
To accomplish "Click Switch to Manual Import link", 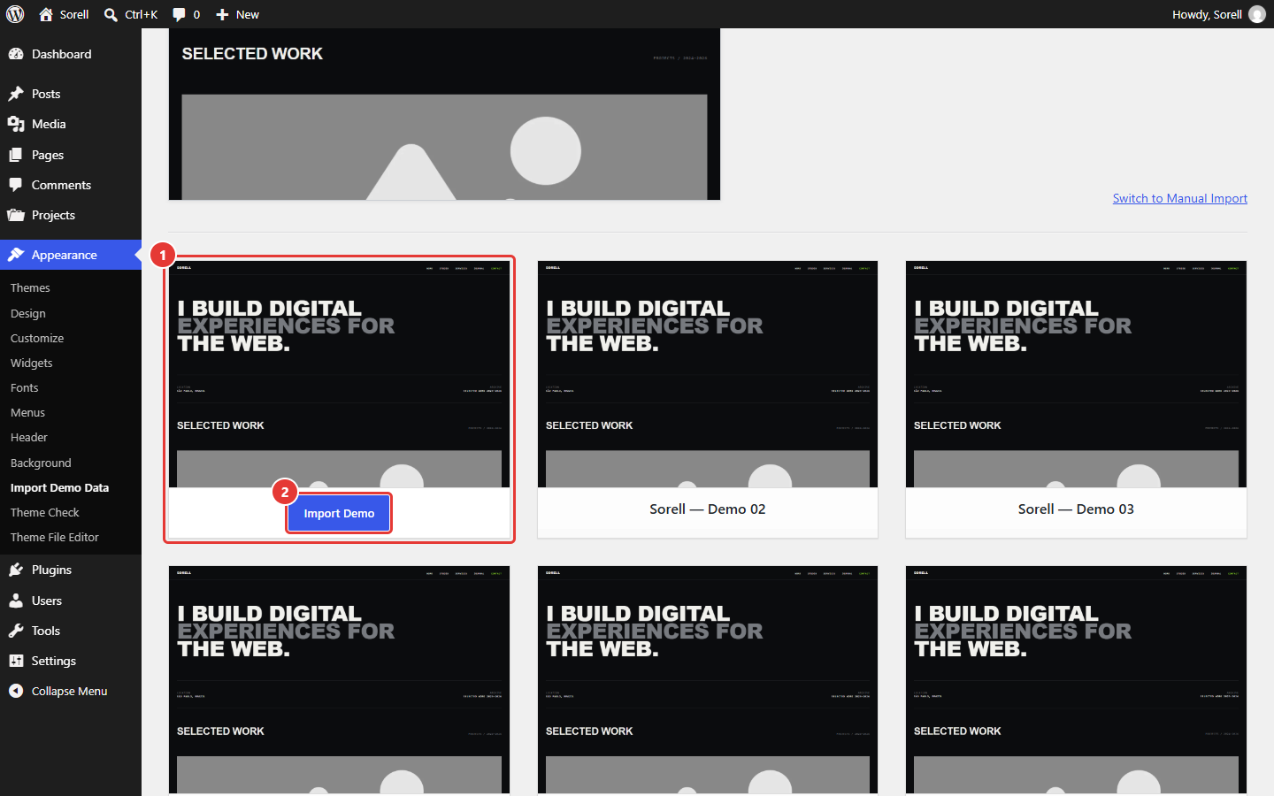I will point(1180,198).
